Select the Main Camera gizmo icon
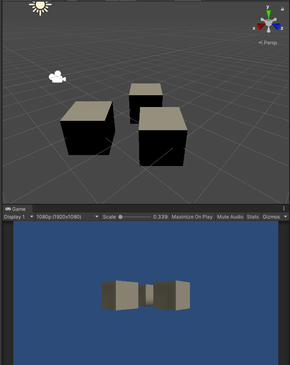Image resolution: width=290 pixels, height=365 pixels. click(x=57, y=77)
